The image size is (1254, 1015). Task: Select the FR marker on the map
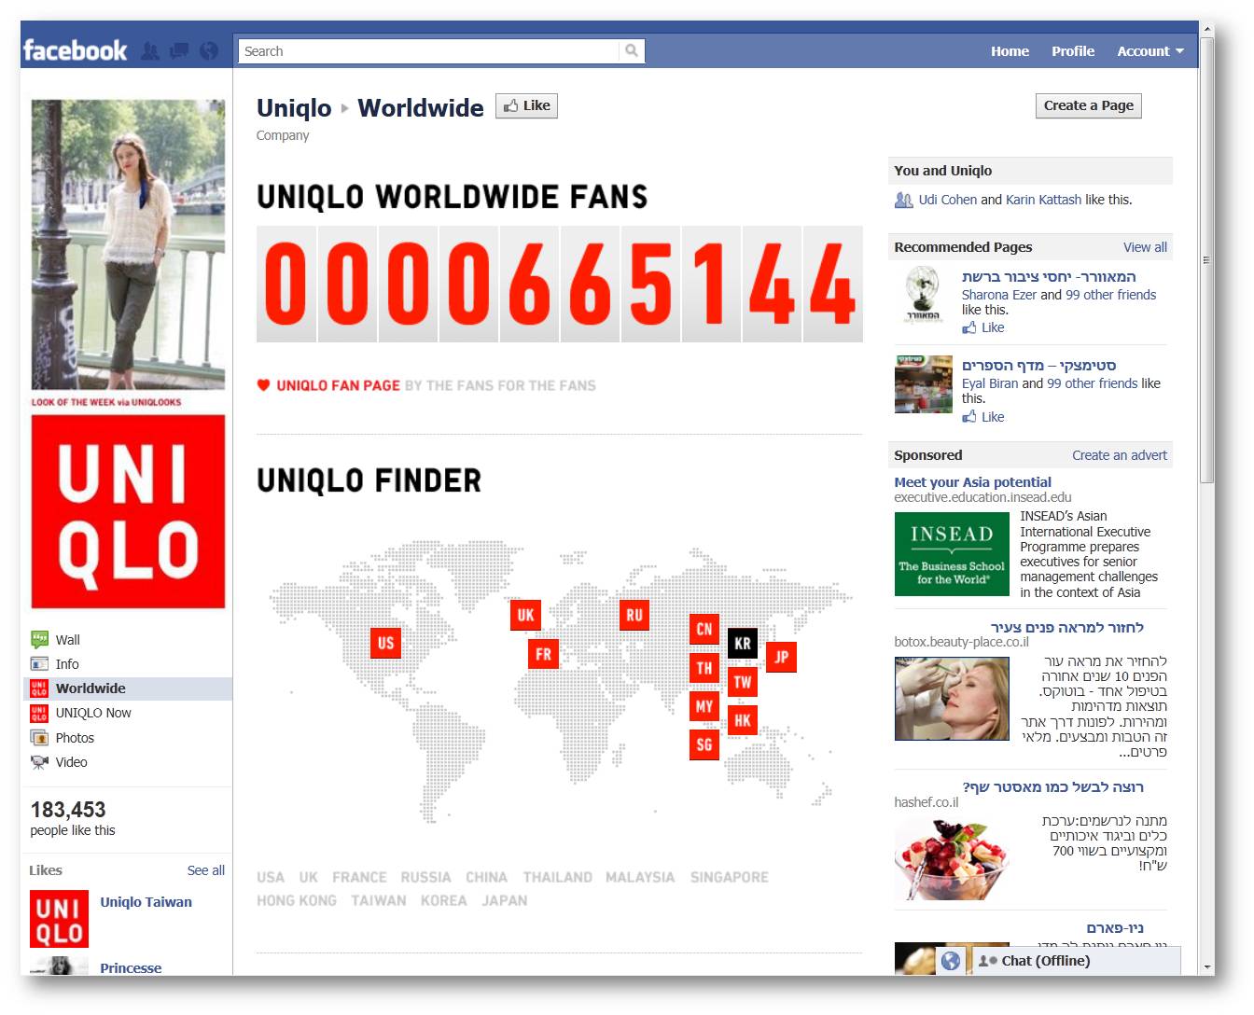pos(543,654)
